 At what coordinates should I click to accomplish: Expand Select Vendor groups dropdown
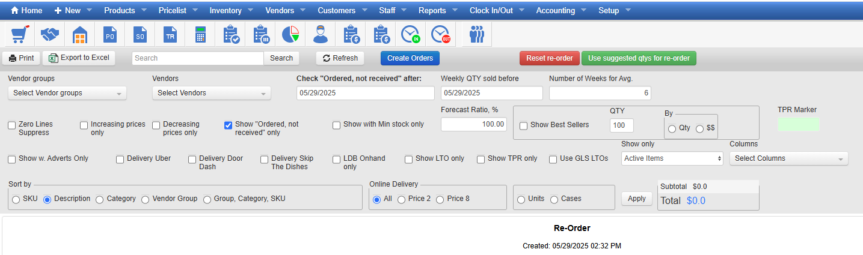pyautogui.click(x=67, y=93)
